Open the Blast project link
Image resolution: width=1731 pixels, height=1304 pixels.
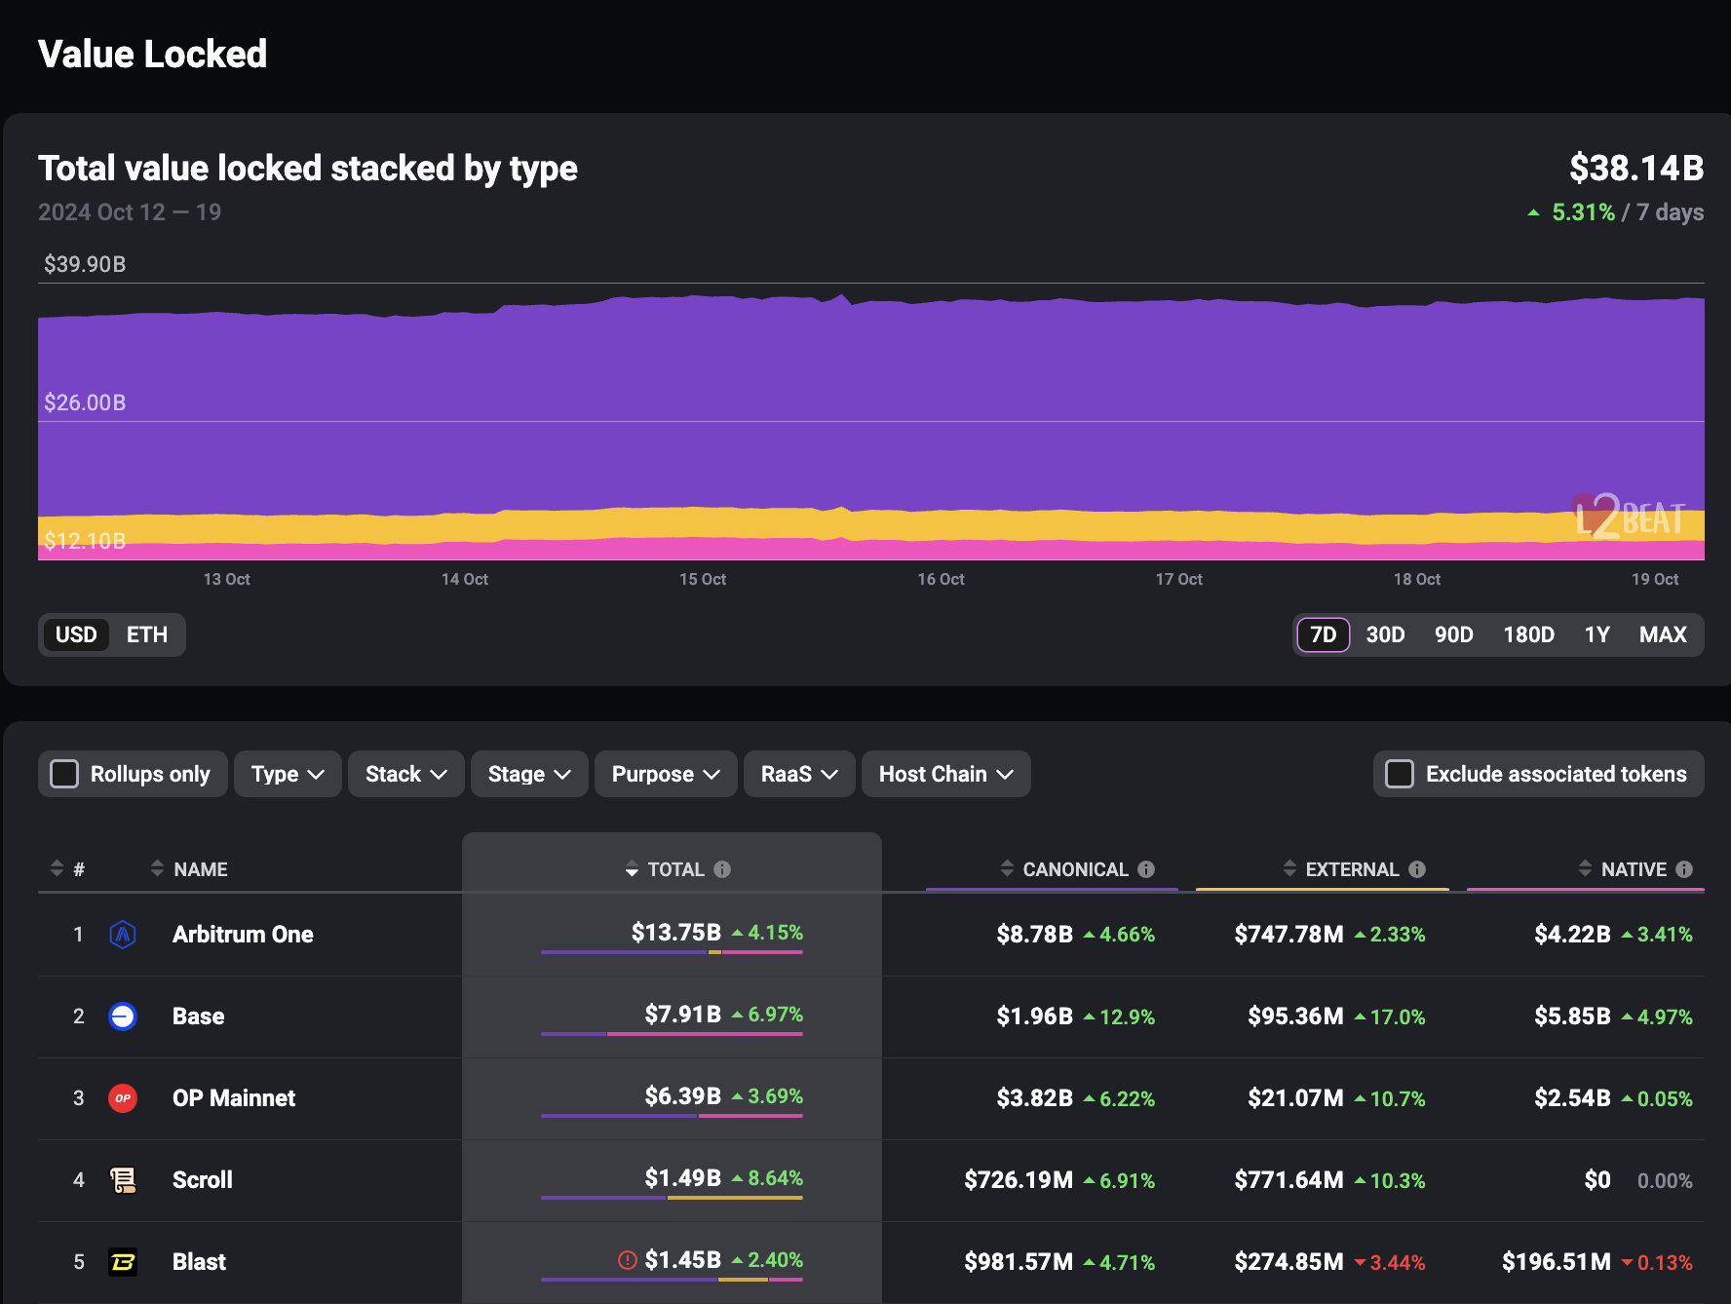point(199,1262)
